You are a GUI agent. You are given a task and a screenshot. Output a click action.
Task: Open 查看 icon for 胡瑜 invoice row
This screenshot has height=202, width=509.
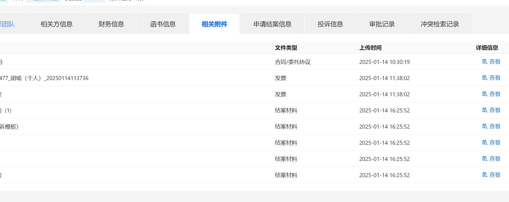(x=485, y=78)
